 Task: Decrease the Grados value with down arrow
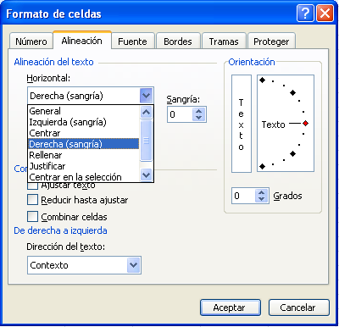point(261,199)
